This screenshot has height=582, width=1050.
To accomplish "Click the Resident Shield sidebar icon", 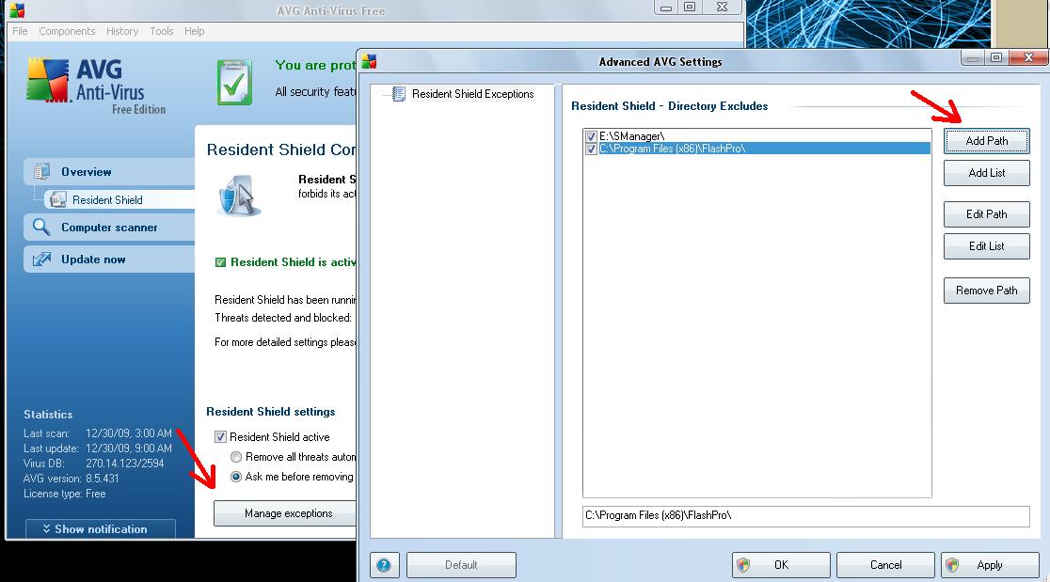I will (58, 200).
